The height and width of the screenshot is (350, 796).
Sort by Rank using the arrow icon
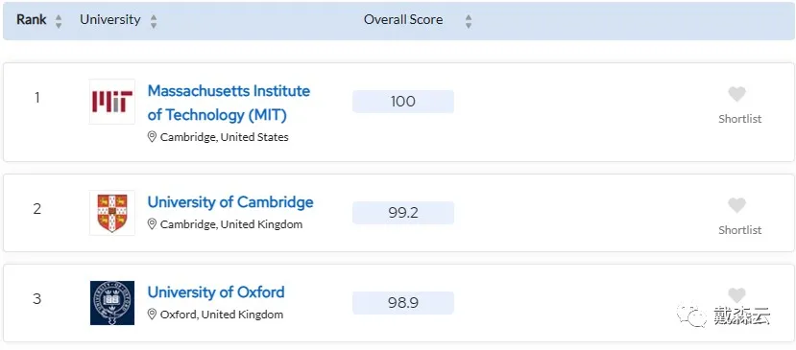(x=59, y=21)
